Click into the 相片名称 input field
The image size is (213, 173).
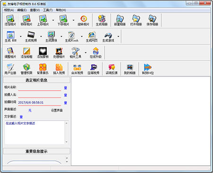click(x=40, y=88)
